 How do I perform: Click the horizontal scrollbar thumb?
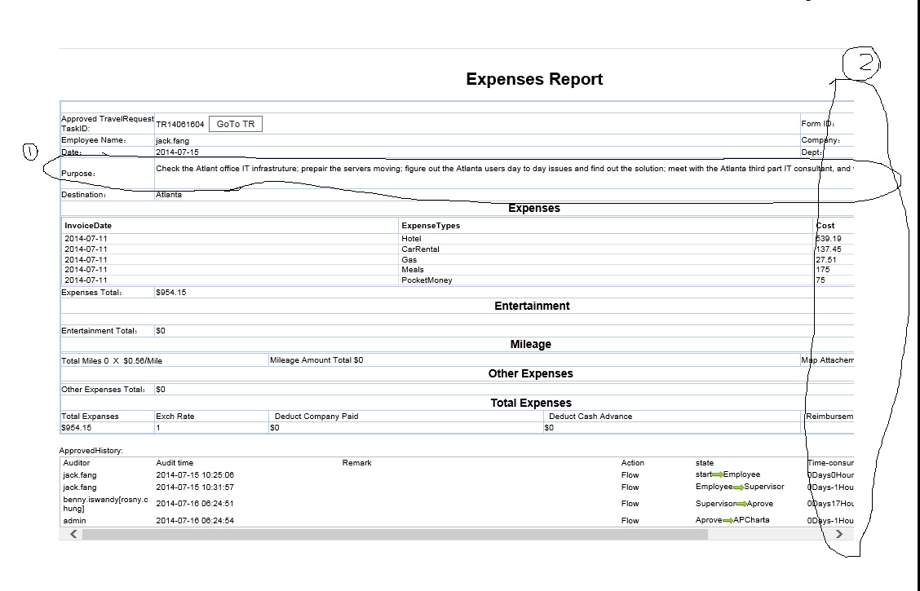point(395,534)
